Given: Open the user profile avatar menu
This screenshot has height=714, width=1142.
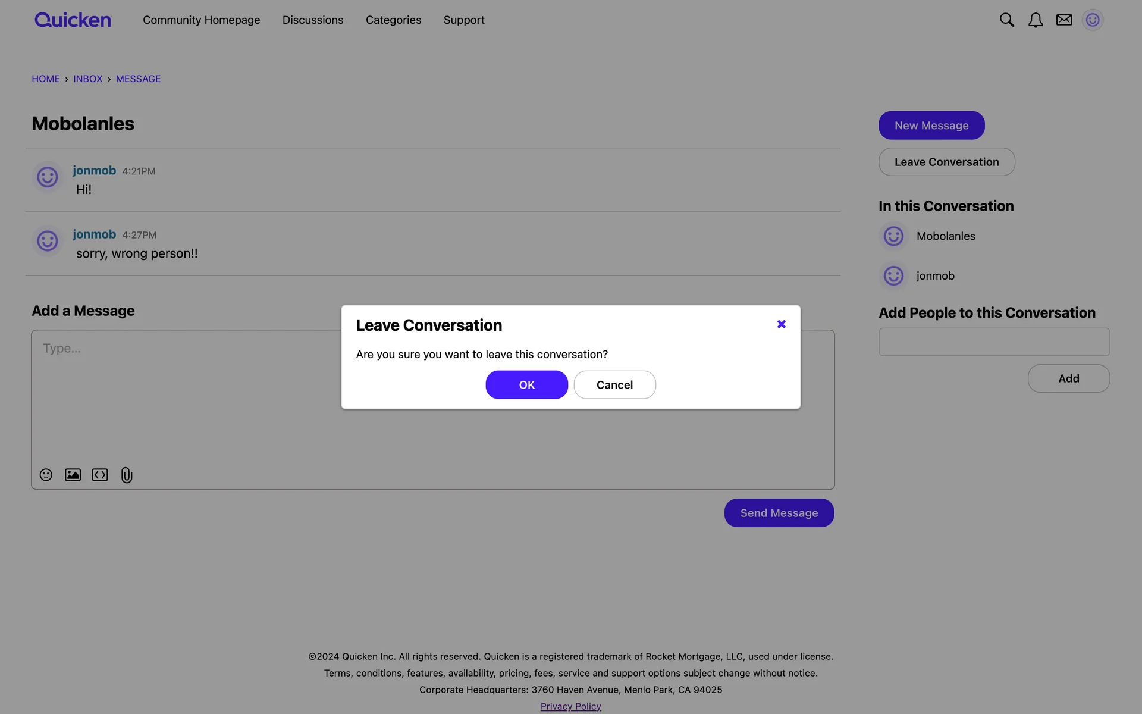Looking at the screenshot, I should (x=1093, y=20).
